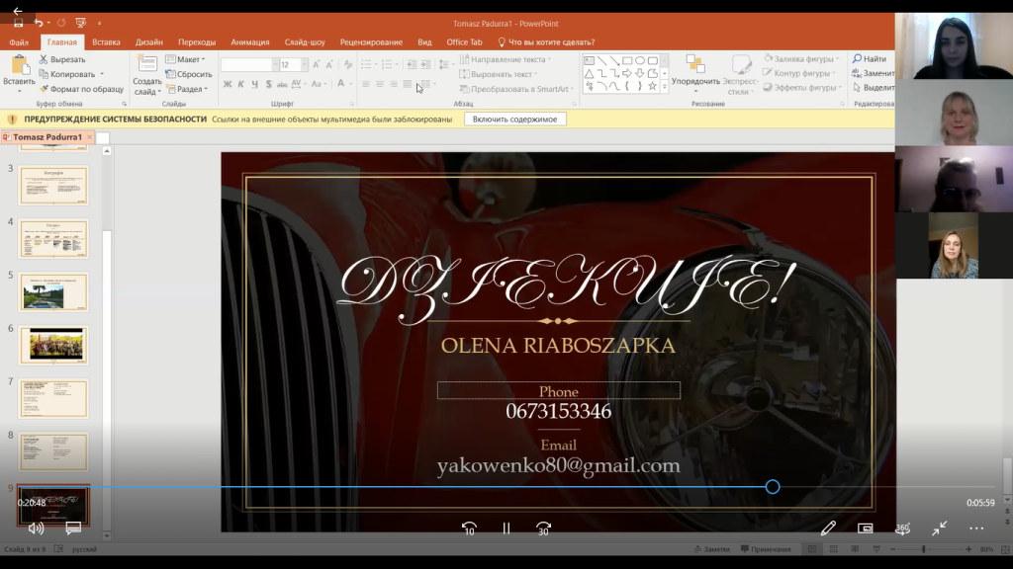1013x569 pixels.
Task: Click the video progress bar handle
Action: (x=773, y=487)
